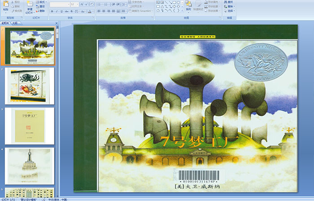This screenshot has width=314, height=201.
Task: Open the Align Text (对齐文本) menu
Action: pyautogui.click(x=136, y=6)
